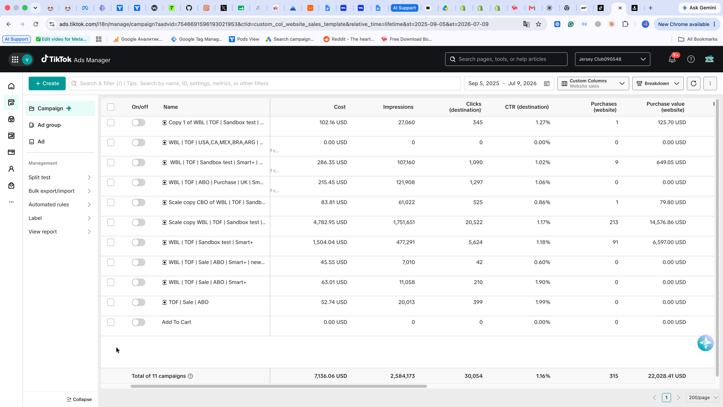
Task: Click the info icon beside Total of 11 campaigns
Action: (x=191, y=376)
